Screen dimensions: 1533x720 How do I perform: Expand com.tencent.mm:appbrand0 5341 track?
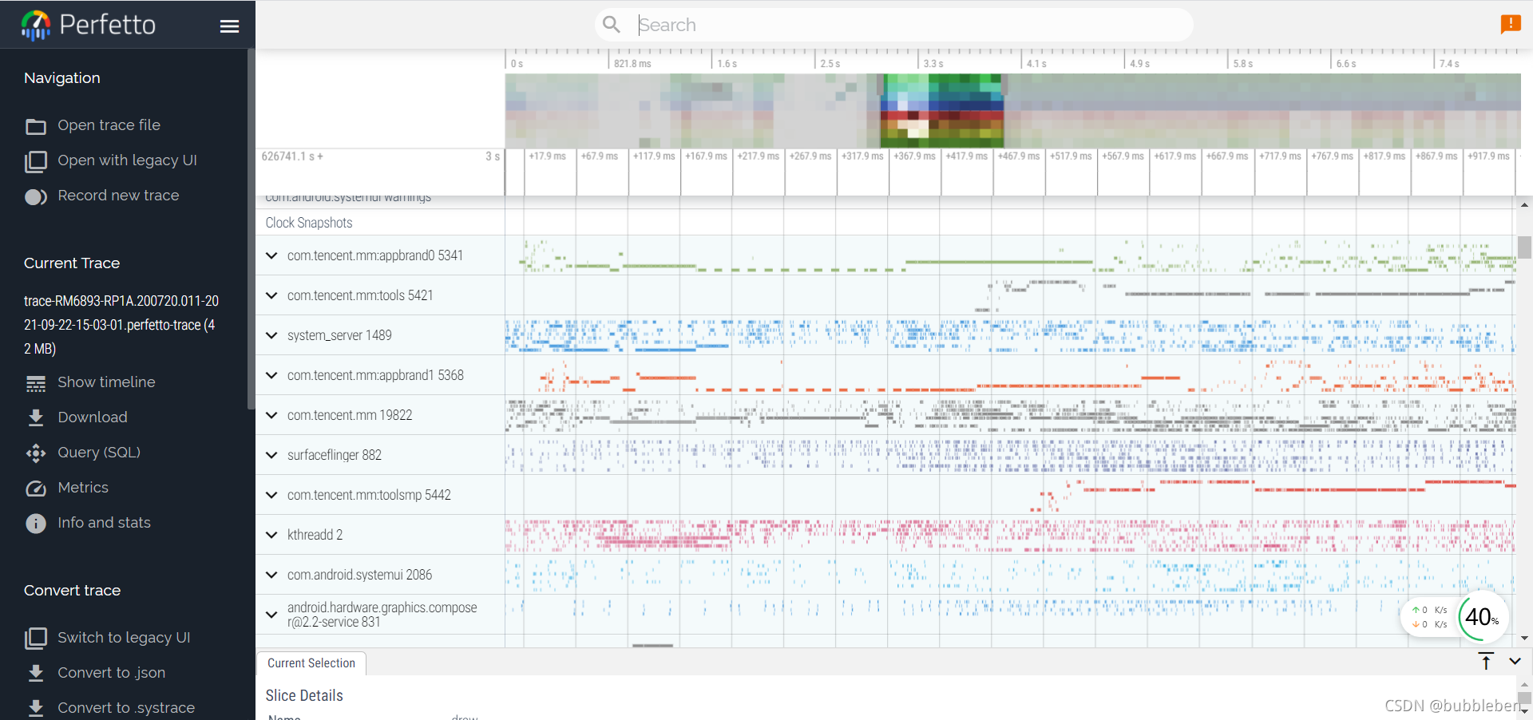[271, 255]
